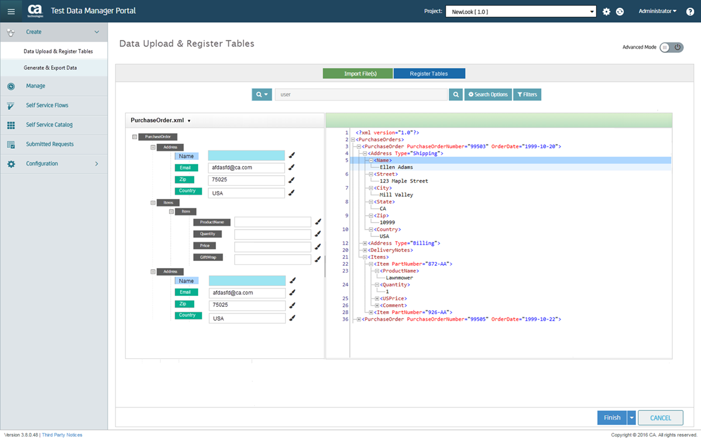Select Generate & Export Data in sidebar

point(51,68)
